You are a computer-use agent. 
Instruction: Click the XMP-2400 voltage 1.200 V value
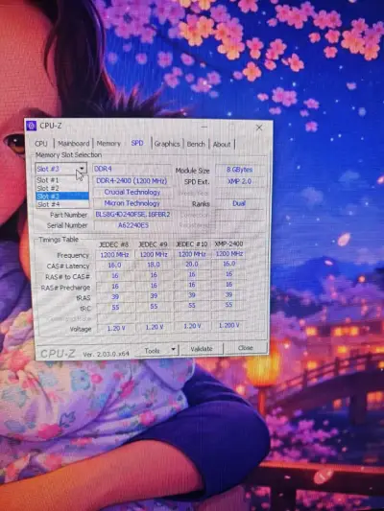tap(229, 325)
